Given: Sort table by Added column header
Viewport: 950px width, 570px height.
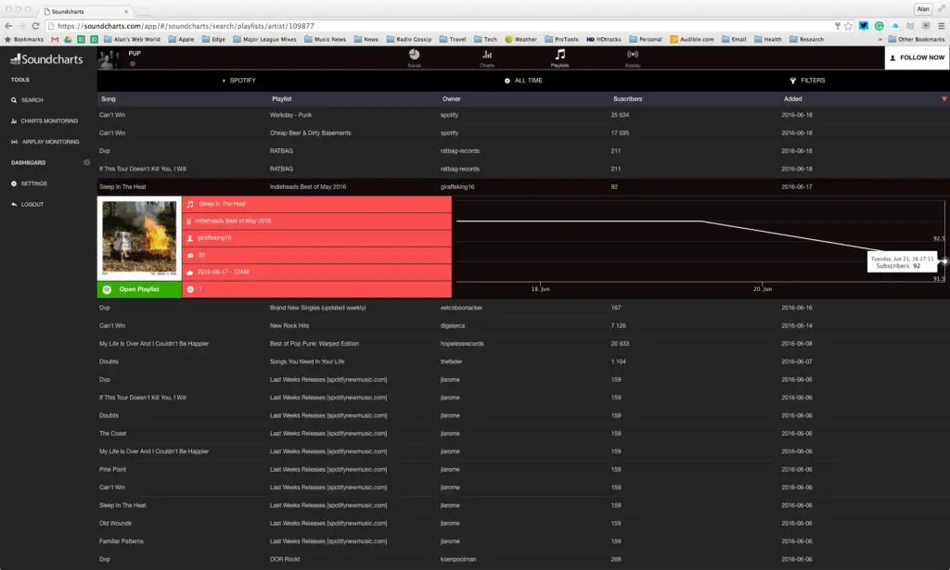Looking at the screenshot, I should 792,98.
